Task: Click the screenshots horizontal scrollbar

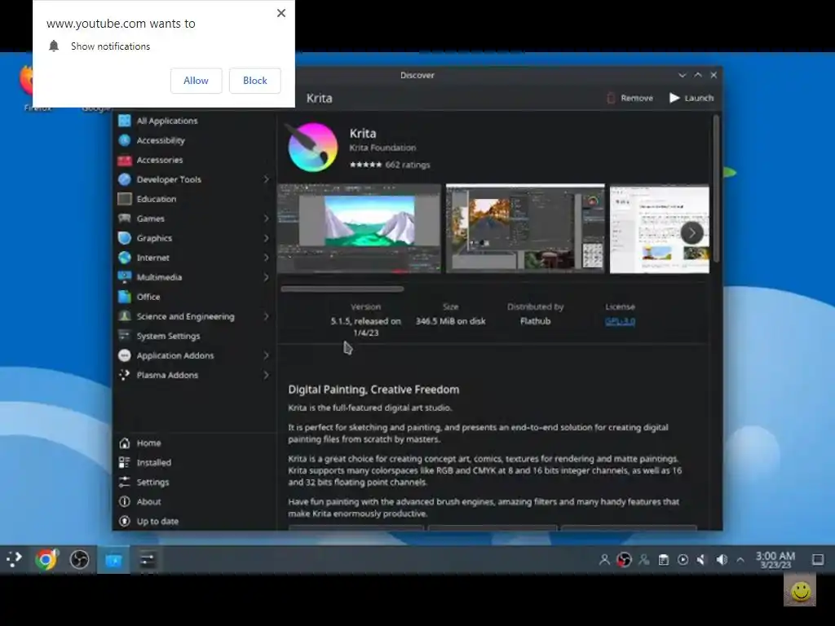Action: 342,289
